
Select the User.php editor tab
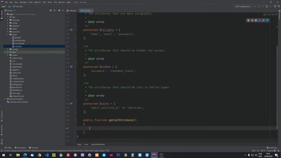[x=86, y=11]
